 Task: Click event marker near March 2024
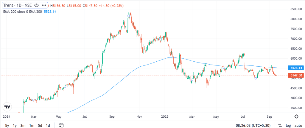[x=33, y=100]
